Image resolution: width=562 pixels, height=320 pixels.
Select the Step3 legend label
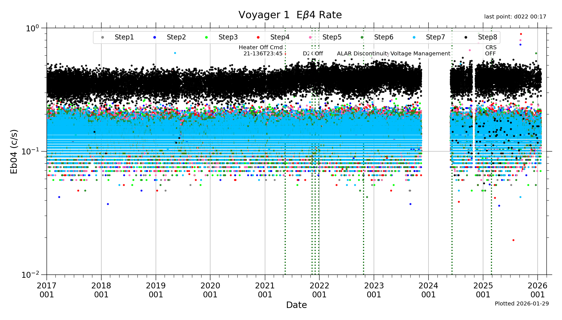coord(228,37)
